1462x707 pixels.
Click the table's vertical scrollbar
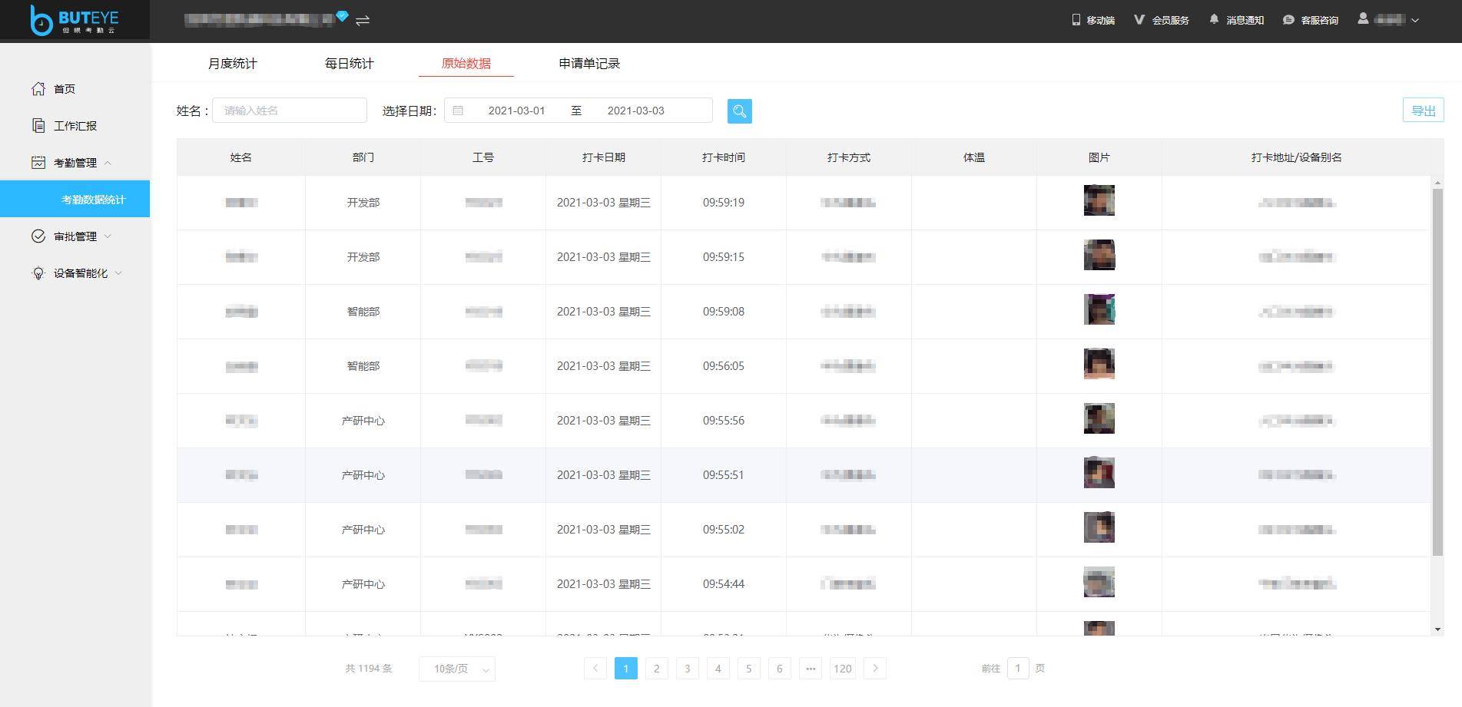(x=1437, y=368)
